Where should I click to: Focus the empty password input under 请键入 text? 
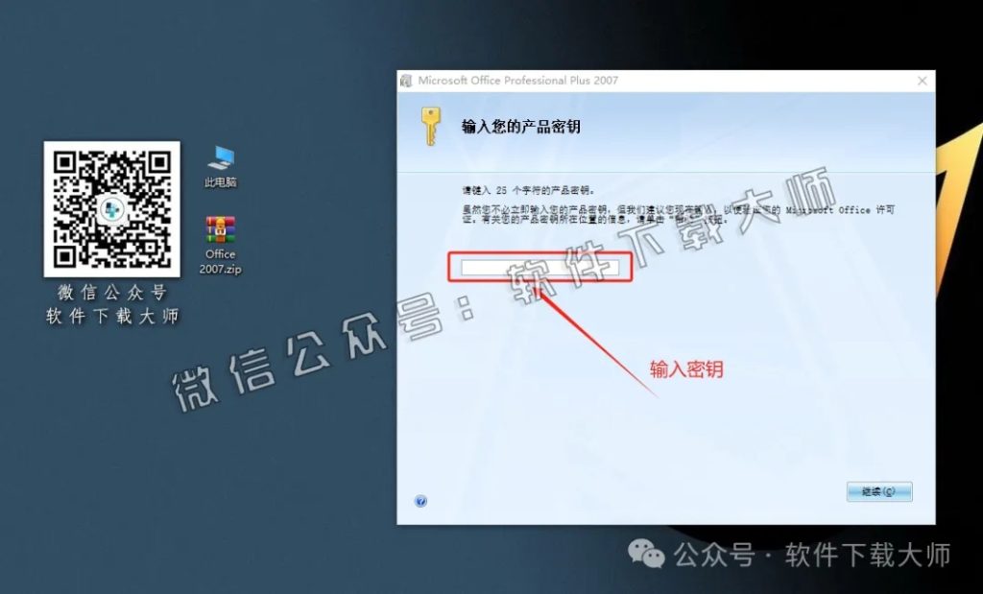coord(540,267)
